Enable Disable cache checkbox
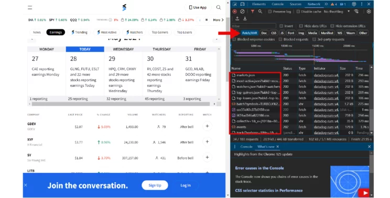The image size is (390, 198). (298, 12)
